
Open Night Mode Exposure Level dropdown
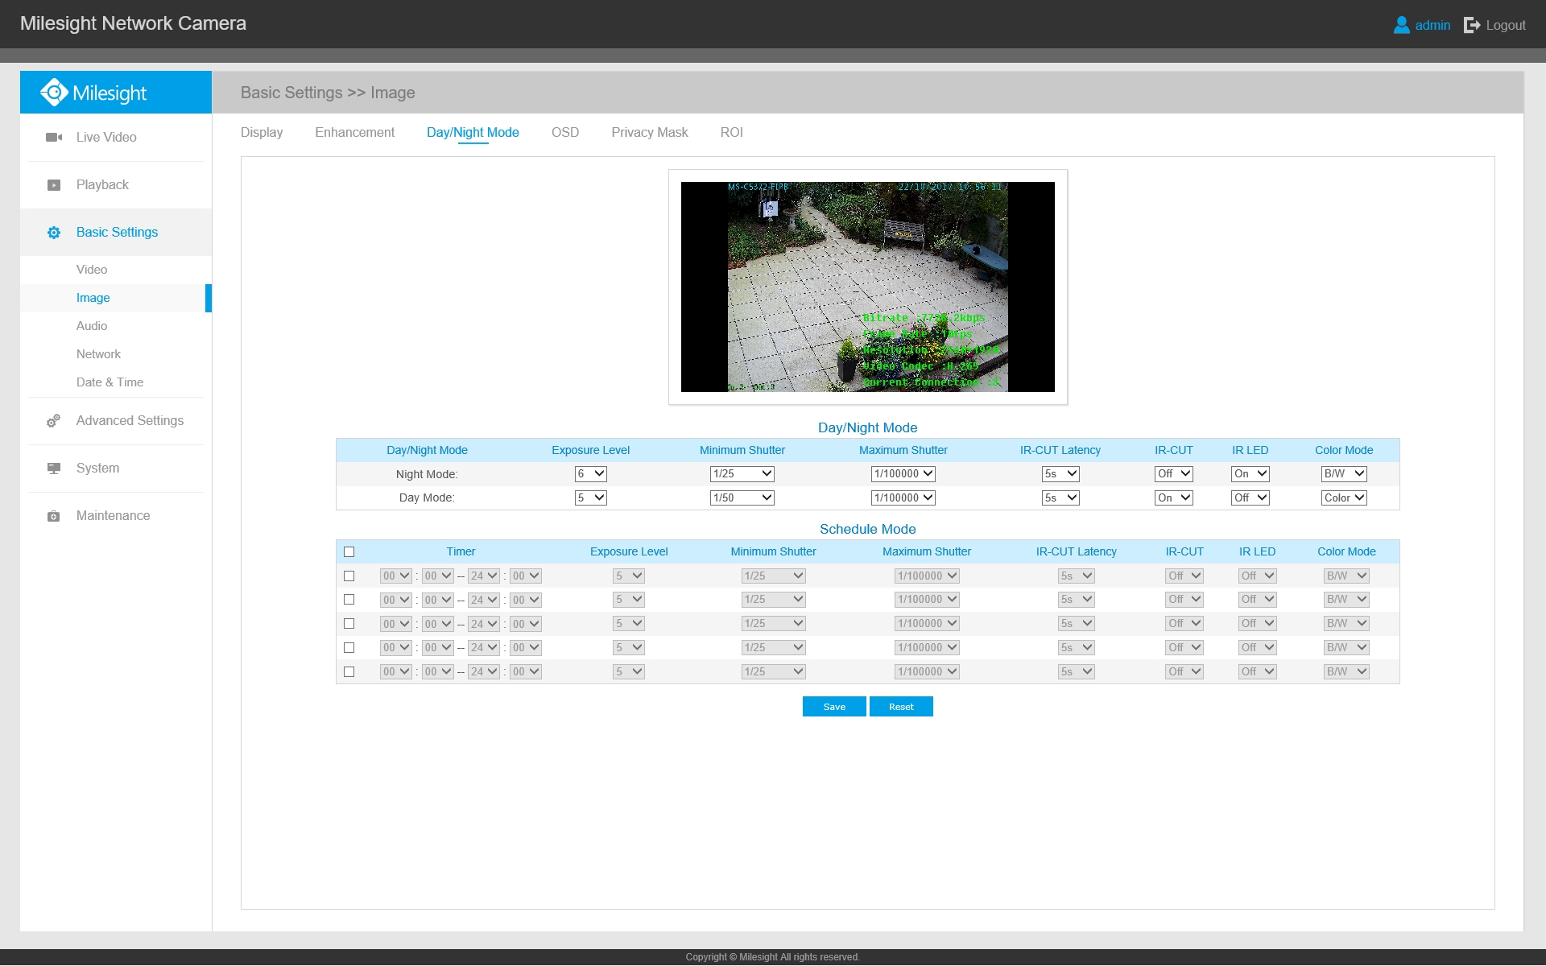[x=590, y=474]
